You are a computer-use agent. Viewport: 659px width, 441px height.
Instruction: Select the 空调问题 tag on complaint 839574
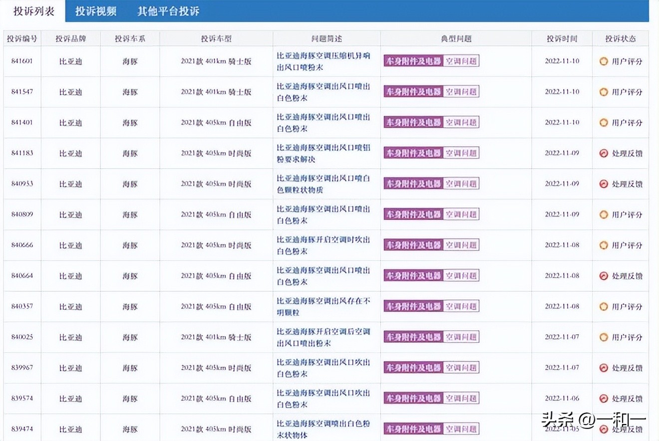pyautogui.click(x=461, y=398)
